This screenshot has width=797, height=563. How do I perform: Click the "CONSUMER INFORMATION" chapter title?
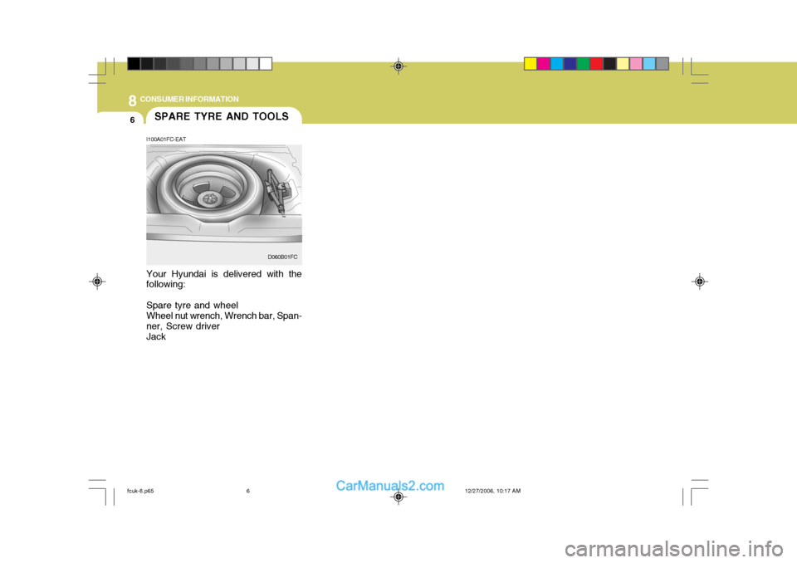coord(189,99)
